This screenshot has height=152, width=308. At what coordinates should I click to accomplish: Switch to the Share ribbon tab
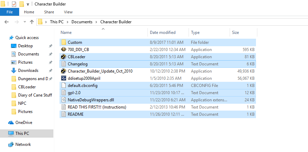pyautogui.click(x=49, y=12)
